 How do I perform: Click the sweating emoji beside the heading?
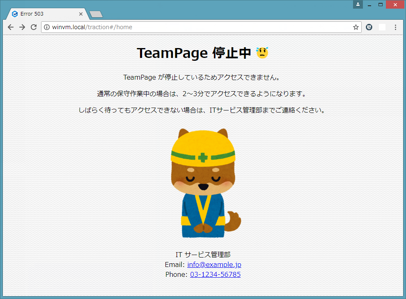[262, 53]
